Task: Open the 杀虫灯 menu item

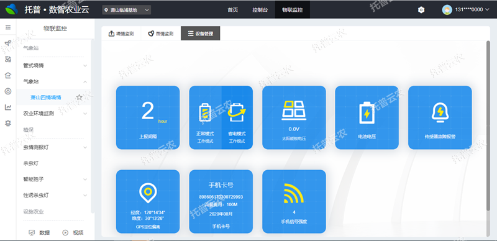Action: click(31, 163)
